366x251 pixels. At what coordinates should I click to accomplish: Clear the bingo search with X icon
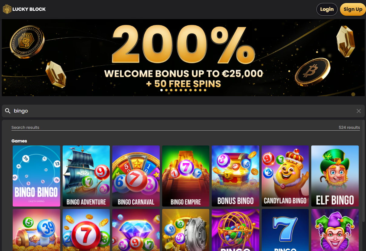[359, 111]
